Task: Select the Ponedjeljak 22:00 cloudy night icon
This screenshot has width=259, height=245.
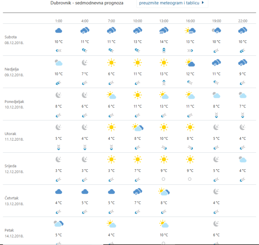Action: [x=243, y=95]
